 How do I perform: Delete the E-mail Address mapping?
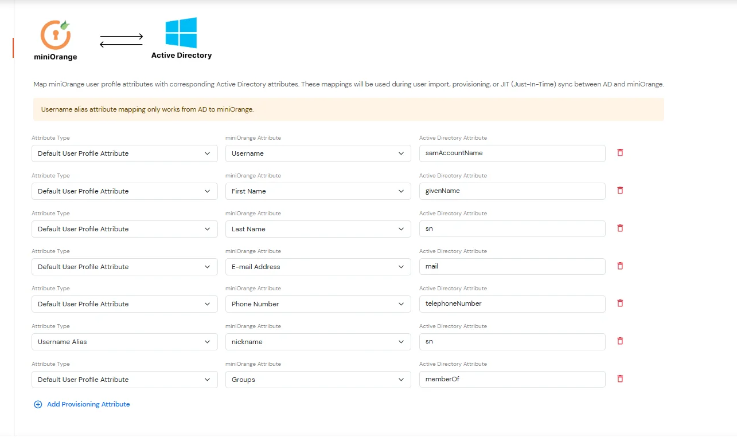click(620, 266)
